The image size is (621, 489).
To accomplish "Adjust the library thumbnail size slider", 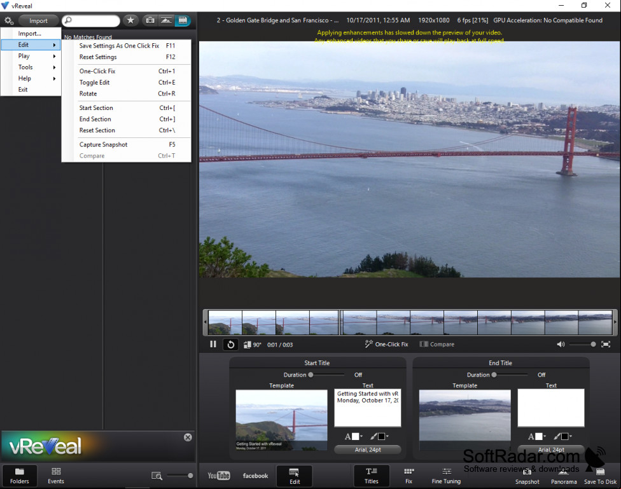I will [x=180, y=476].
